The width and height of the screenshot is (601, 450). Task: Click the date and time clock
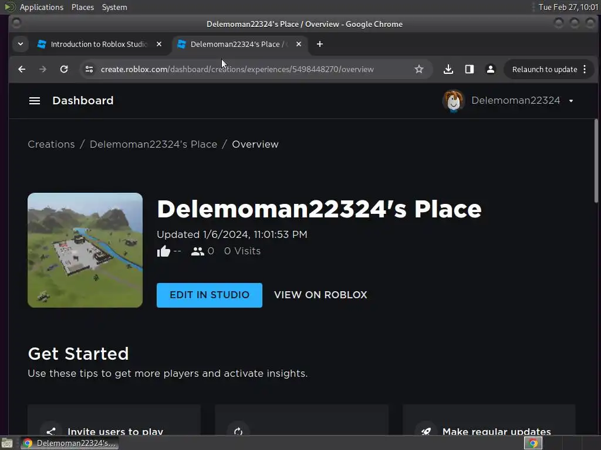[x=568, y=7]
